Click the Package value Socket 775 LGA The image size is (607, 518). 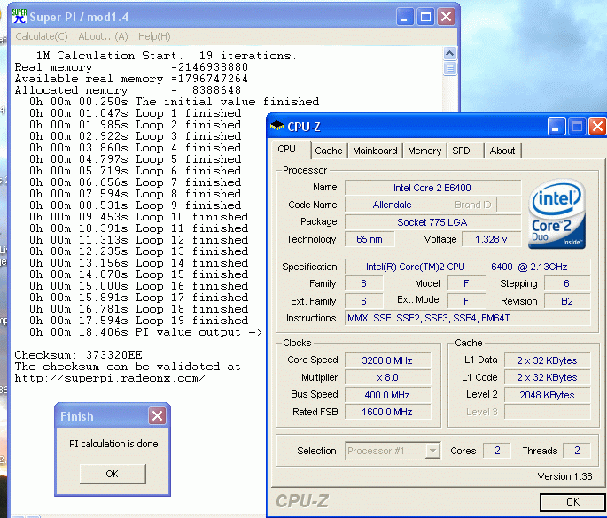(x=432, y=222)
